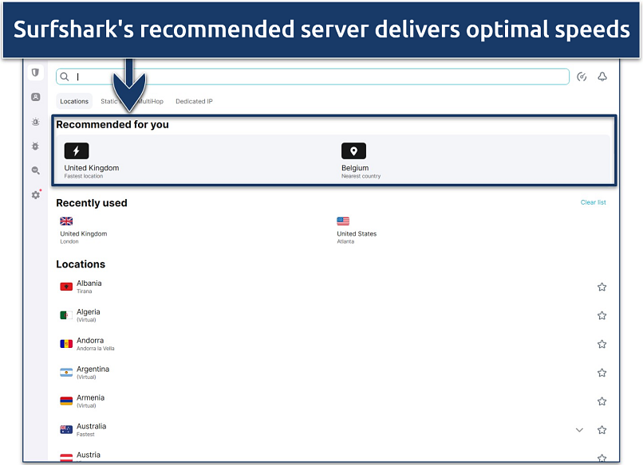The image size is (643, 465).
Task: Open the account profile icon in sidebar
Action: (35, 97)
